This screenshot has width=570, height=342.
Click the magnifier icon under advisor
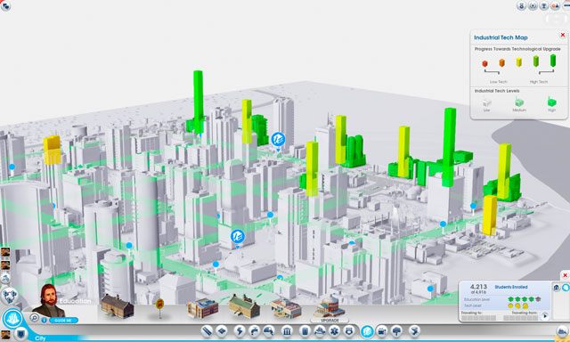[x=34, y=318]
